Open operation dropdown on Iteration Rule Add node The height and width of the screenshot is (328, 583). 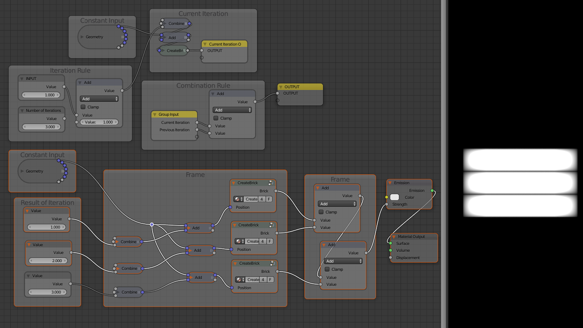point(99,99)
